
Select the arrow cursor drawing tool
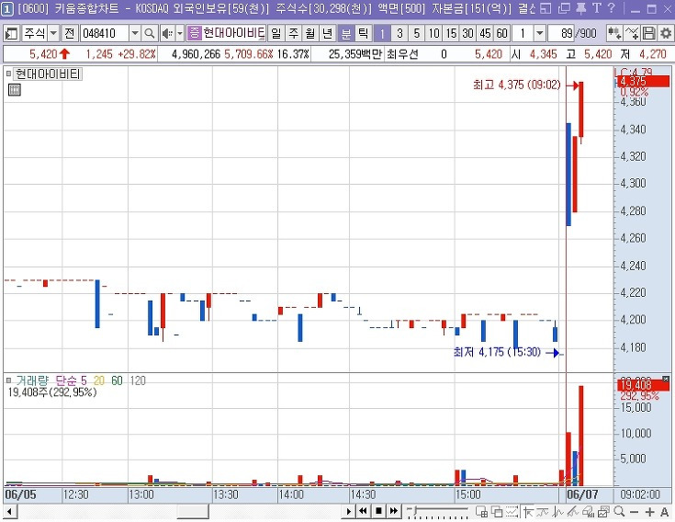(528, 512)
